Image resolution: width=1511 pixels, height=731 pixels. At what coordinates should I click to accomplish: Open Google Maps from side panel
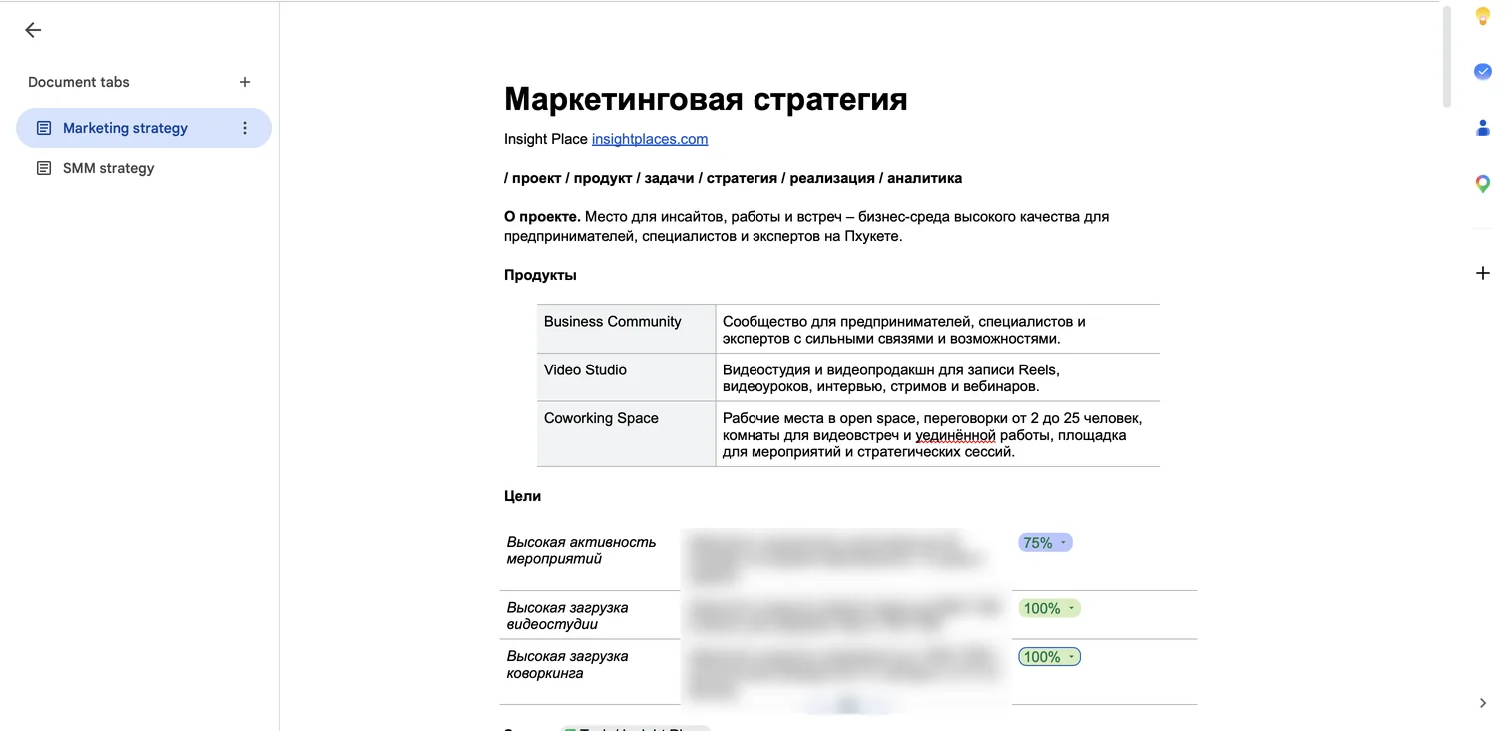point(1483,184)
